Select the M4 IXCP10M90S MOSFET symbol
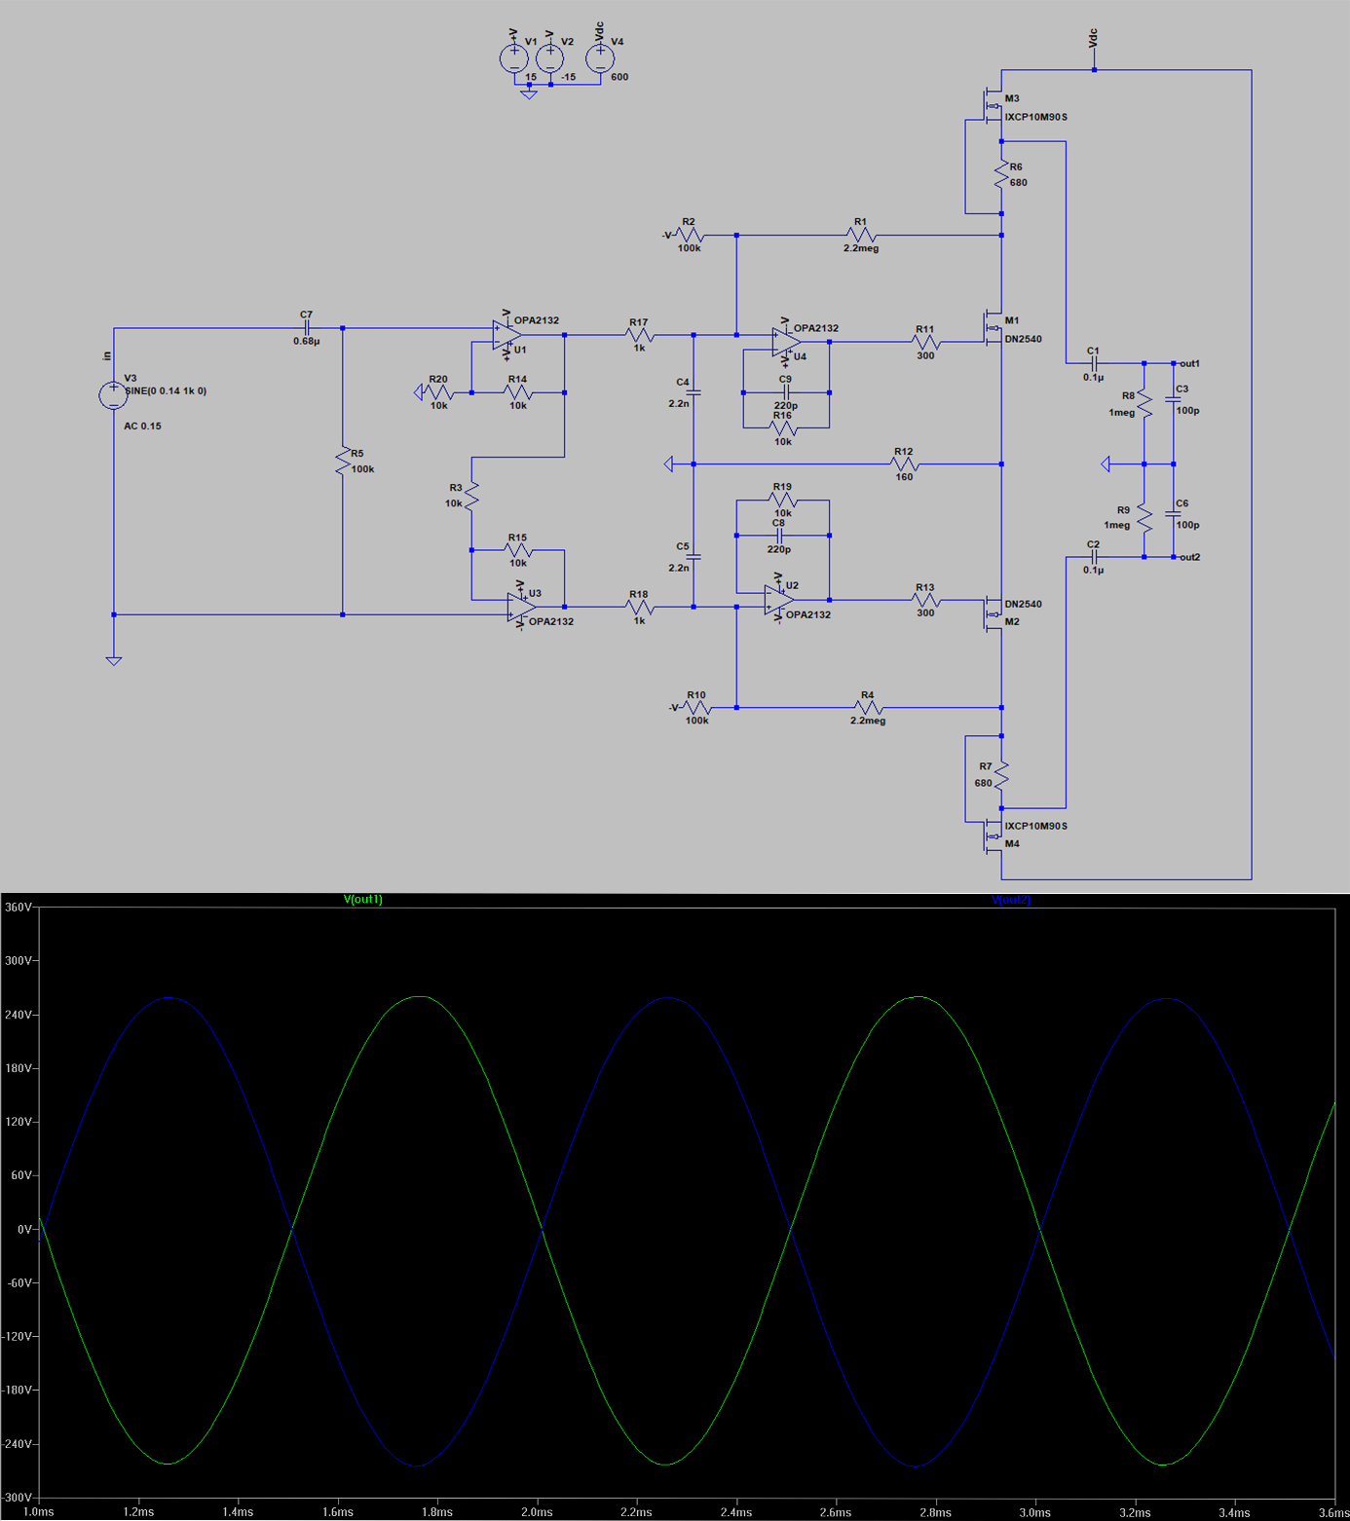 pyautogui.click(x=994, y=835)
